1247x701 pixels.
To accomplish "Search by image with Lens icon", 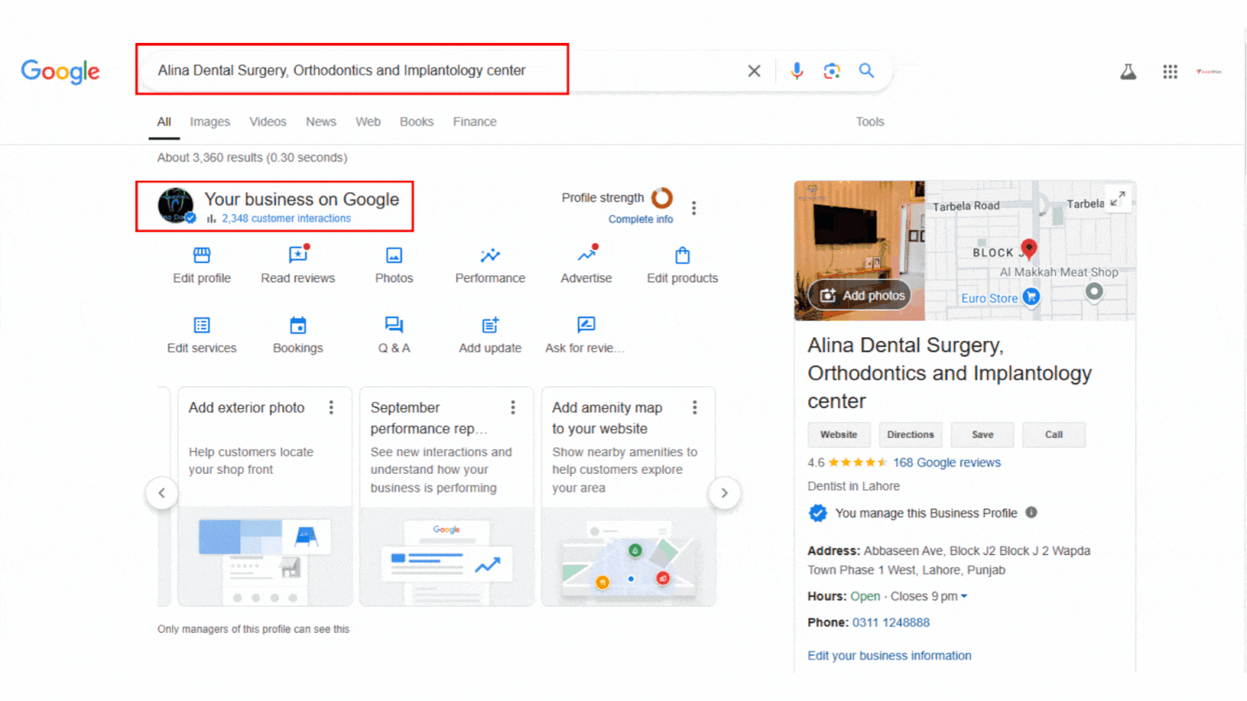I will (x=831, y=71).
